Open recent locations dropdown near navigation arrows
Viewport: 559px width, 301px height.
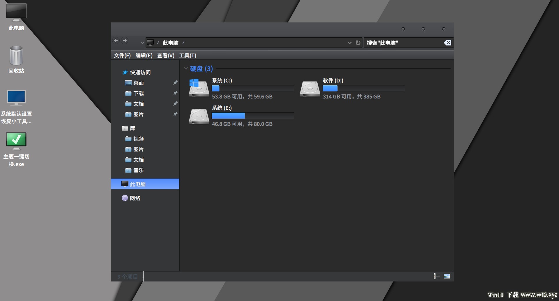[142, 43]
